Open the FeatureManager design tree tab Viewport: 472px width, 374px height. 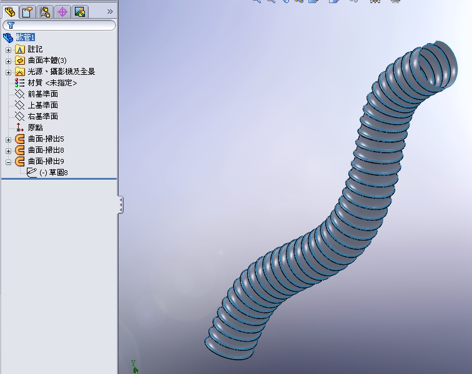[x=10, y=12]
